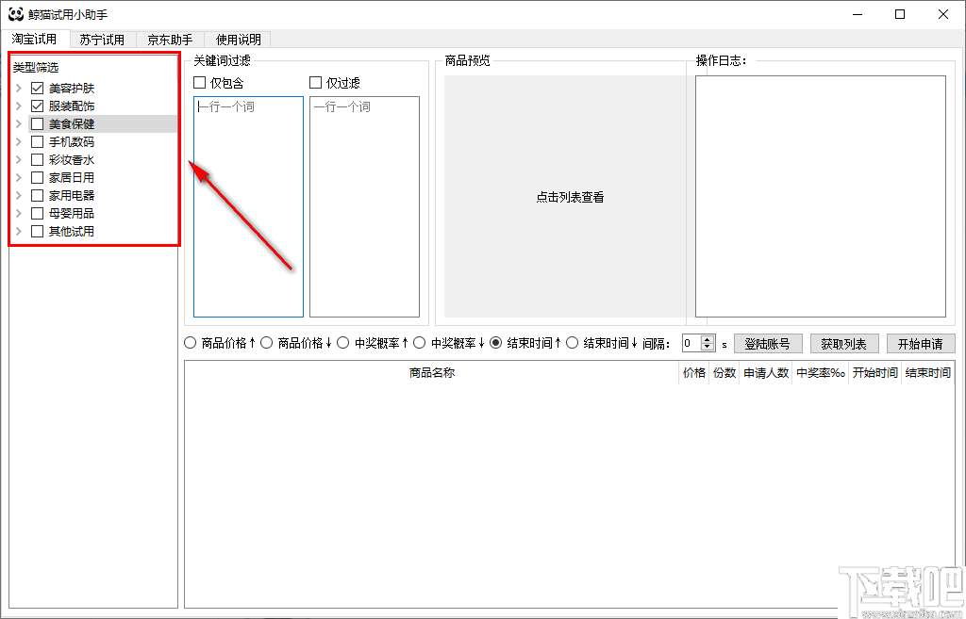Check the 手机数码 category checkbox

[36, 141]
